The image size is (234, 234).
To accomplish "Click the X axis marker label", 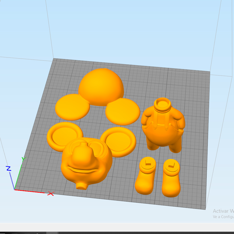I will [50, 194].
